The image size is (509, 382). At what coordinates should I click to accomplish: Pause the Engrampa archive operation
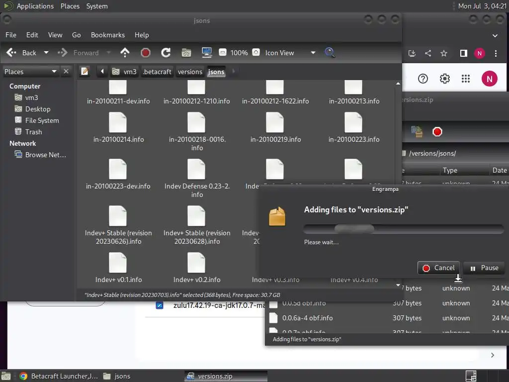coord(484,268)
